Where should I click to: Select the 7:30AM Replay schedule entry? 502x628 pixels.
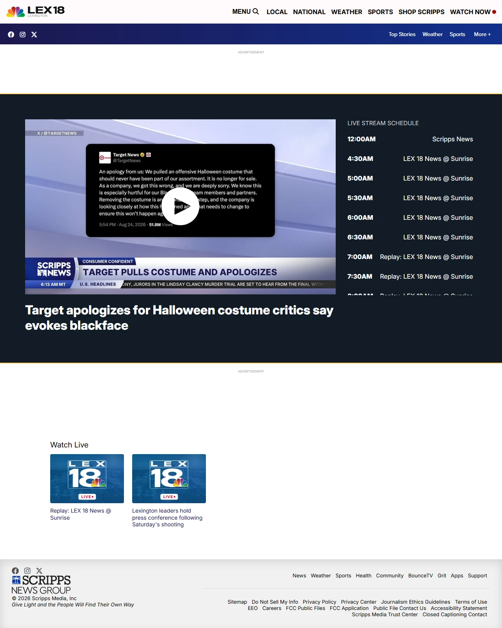pyautogui.click(x=410, y=276)
